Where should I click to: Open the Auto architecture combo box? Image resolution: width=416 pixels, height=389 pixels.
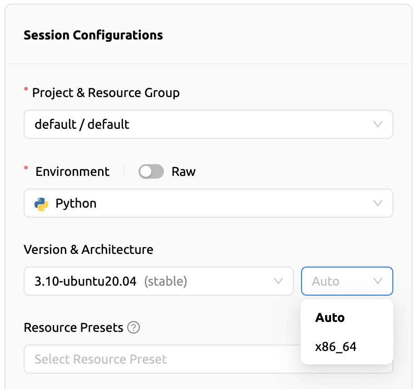click(347, 281)
